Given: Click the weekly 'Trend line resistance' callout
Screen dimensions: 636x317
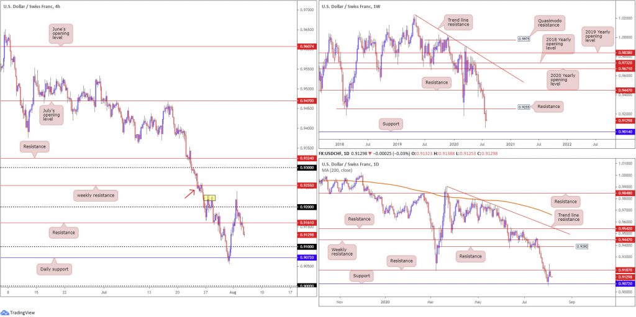Looking at the screenshot, I should point(458,22).
